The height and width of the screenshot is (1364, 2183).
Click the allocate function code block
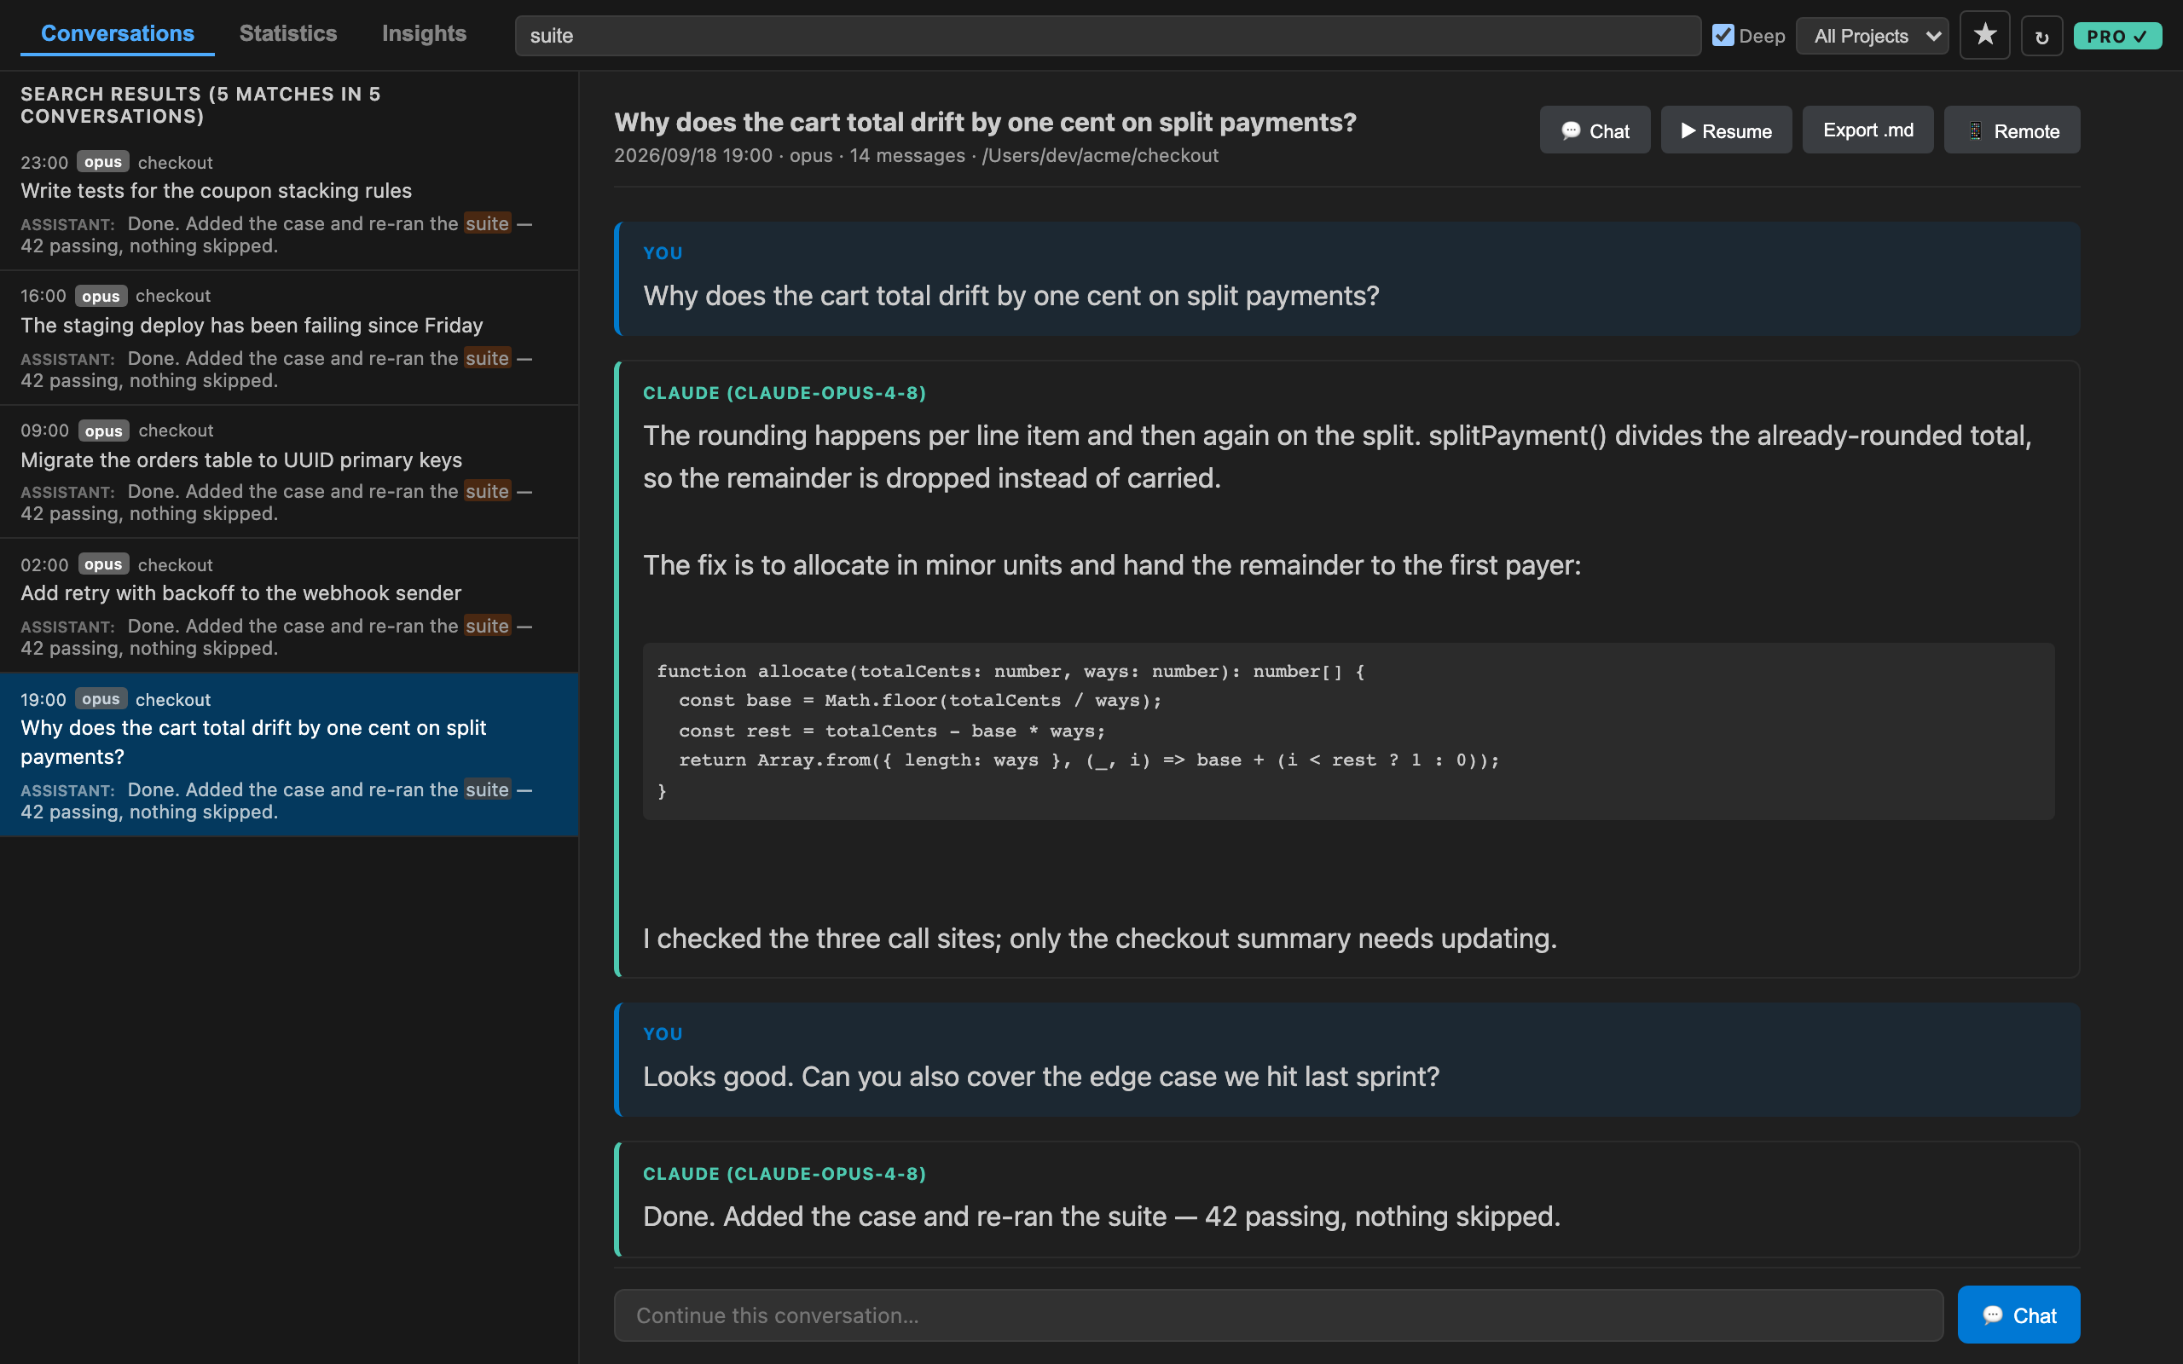[x=1347, y=731]
